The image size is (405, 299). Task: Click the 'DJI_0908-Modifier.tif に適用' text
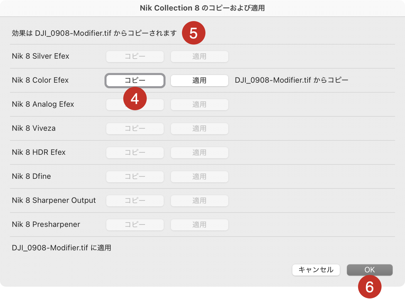61,248
